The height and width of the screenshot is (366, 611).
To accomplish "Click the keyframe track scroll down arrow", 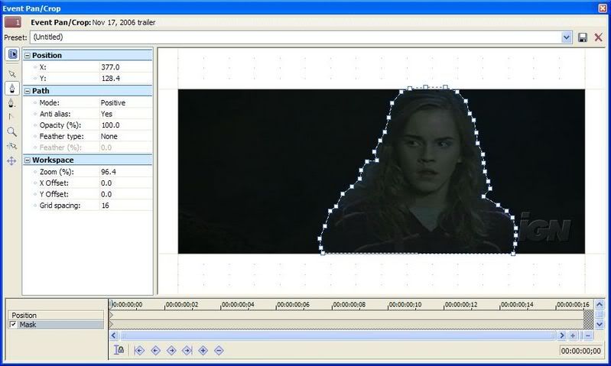I will point(600,324).
